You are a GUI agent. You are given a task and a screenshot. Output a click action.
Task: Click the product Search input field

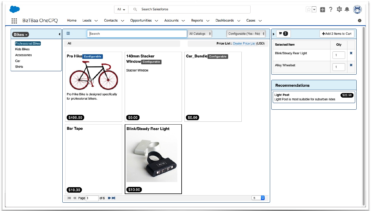point(137,34)
